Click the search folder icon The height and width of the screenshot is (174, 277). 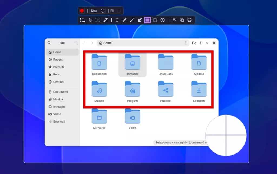pyautogui.click(x=194, y=43)
